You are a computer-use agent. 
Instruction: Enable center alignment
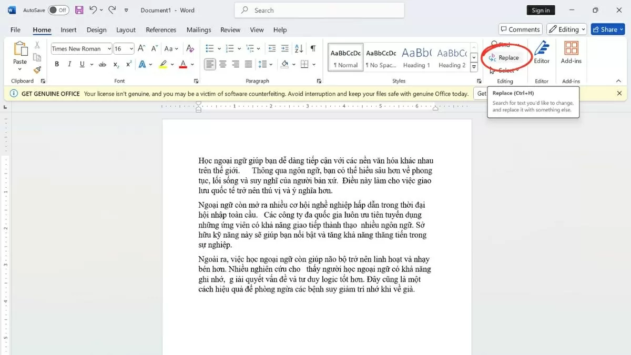coord(222,64)
